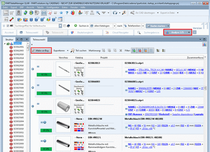Open the Struktur panel dropdown arrow
The image size is (210, 152).
17,40
